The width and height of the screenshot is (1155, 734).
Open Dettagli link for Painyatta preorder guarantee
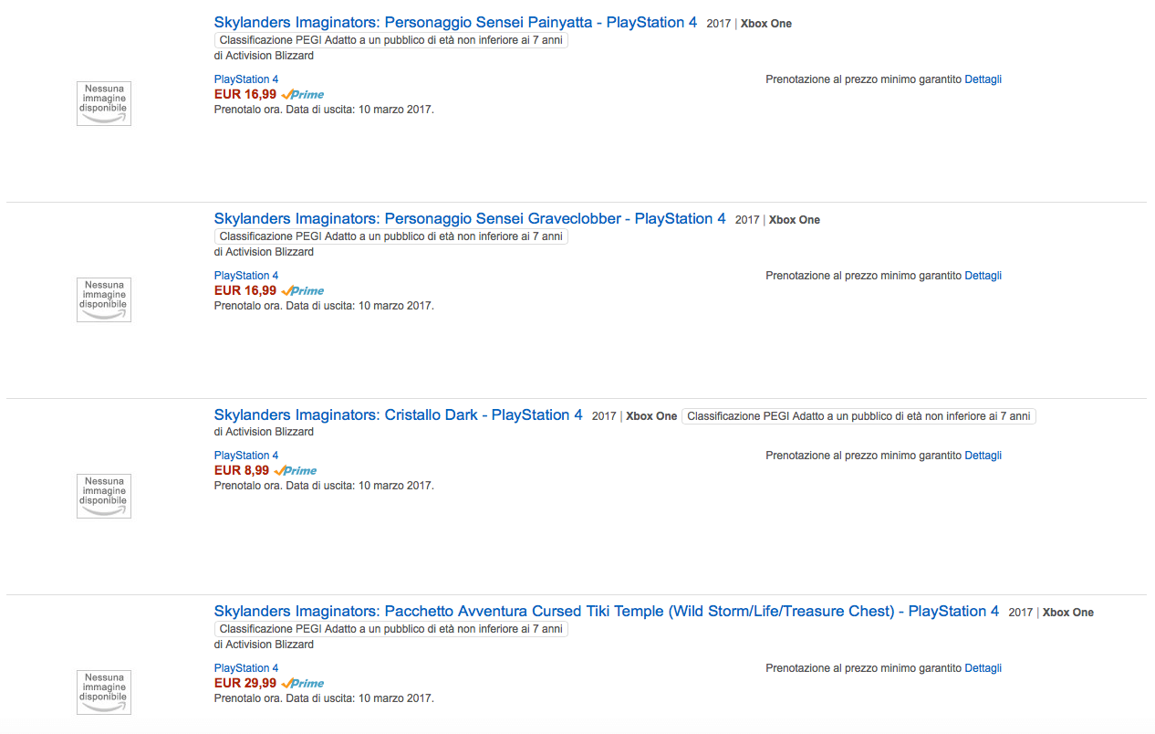[x=983, y=79]
